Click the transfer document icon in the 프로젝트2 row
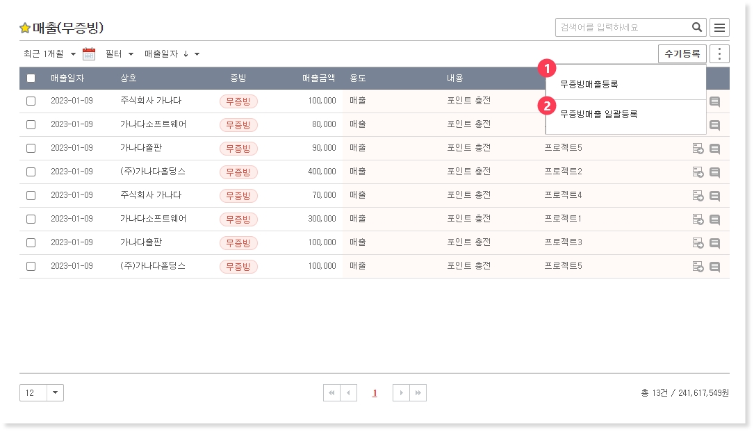This screenshot has height=432, width=754. point(698,172)
